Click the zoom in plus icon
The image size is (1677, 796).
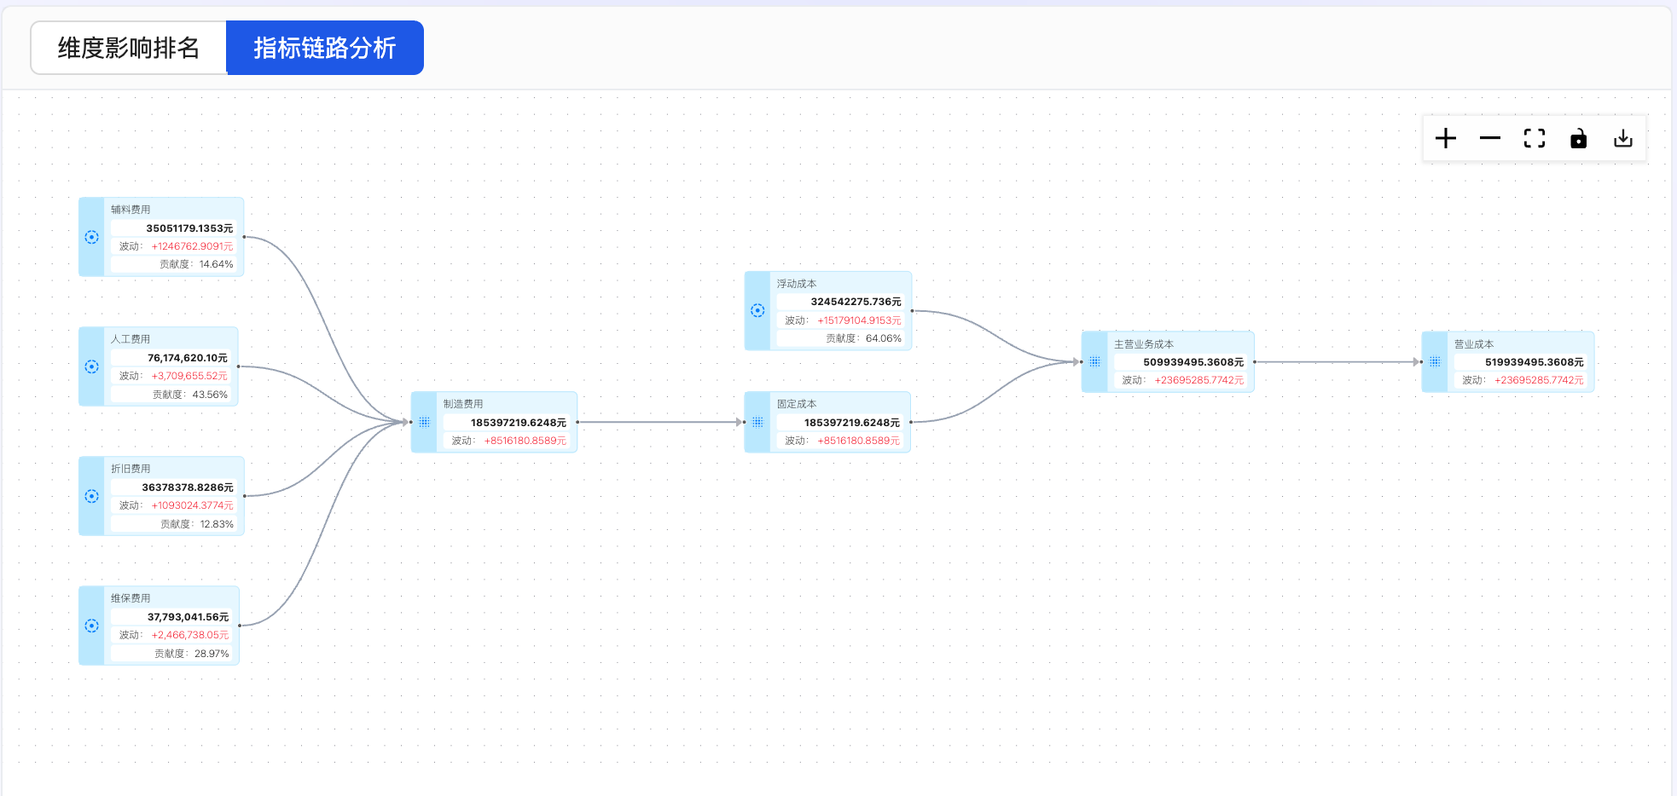(1446, 139)
